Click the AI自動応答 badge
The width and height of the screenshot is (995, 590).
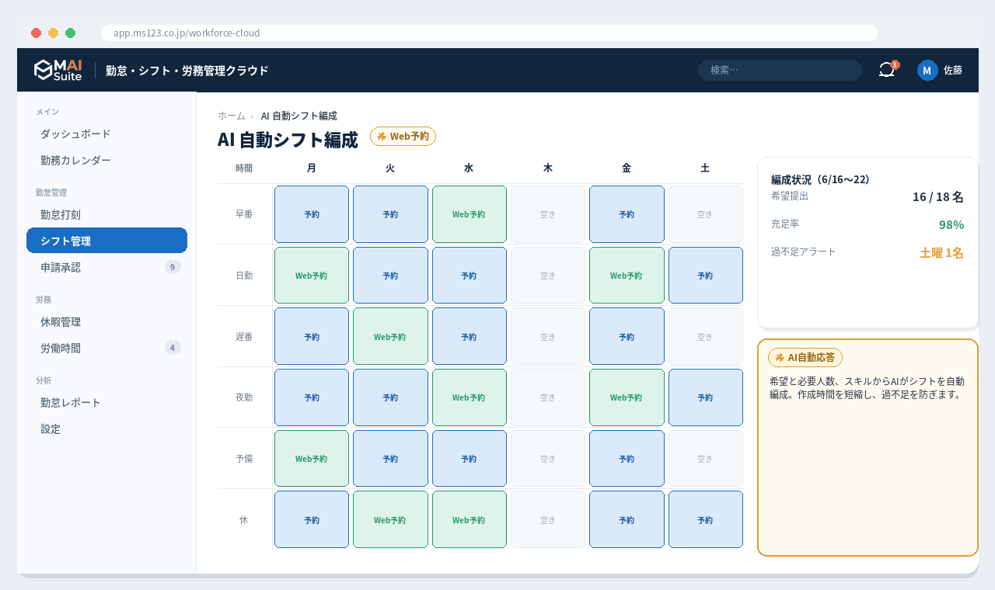click(805, 357)
